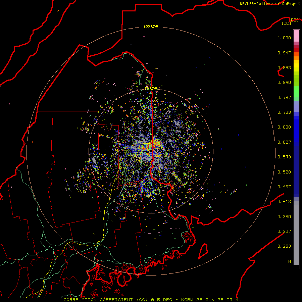Screen dimensions: 302x302
Task: Click the 0.680 legend value
Action: pyautogui.click(x=284, y=127)
